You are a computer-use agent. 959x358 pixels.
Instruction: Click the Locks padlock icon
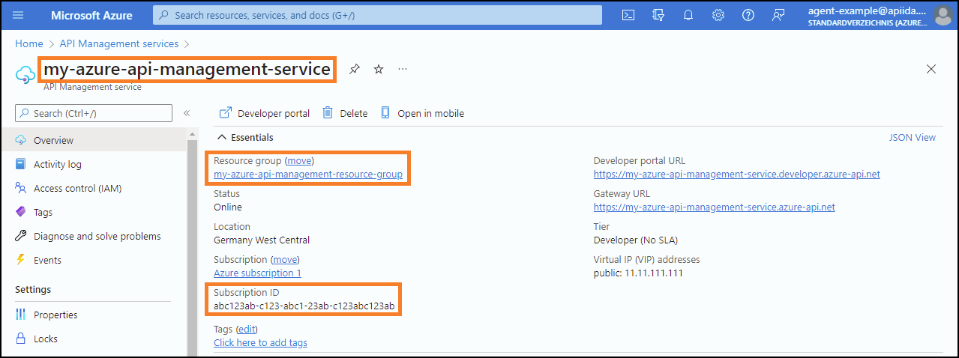pyautogui.click(x=20, y=339)
